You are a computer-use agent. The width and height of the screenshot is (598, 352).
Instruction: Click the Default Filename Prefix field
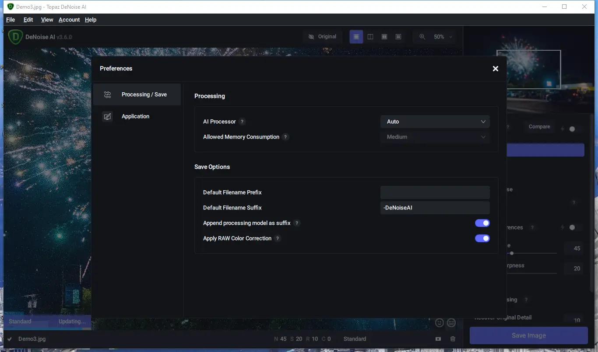[x=435, y=192]
